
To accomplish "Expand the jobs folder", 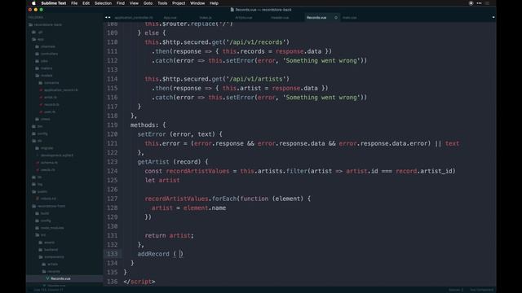I will point(42,61).
